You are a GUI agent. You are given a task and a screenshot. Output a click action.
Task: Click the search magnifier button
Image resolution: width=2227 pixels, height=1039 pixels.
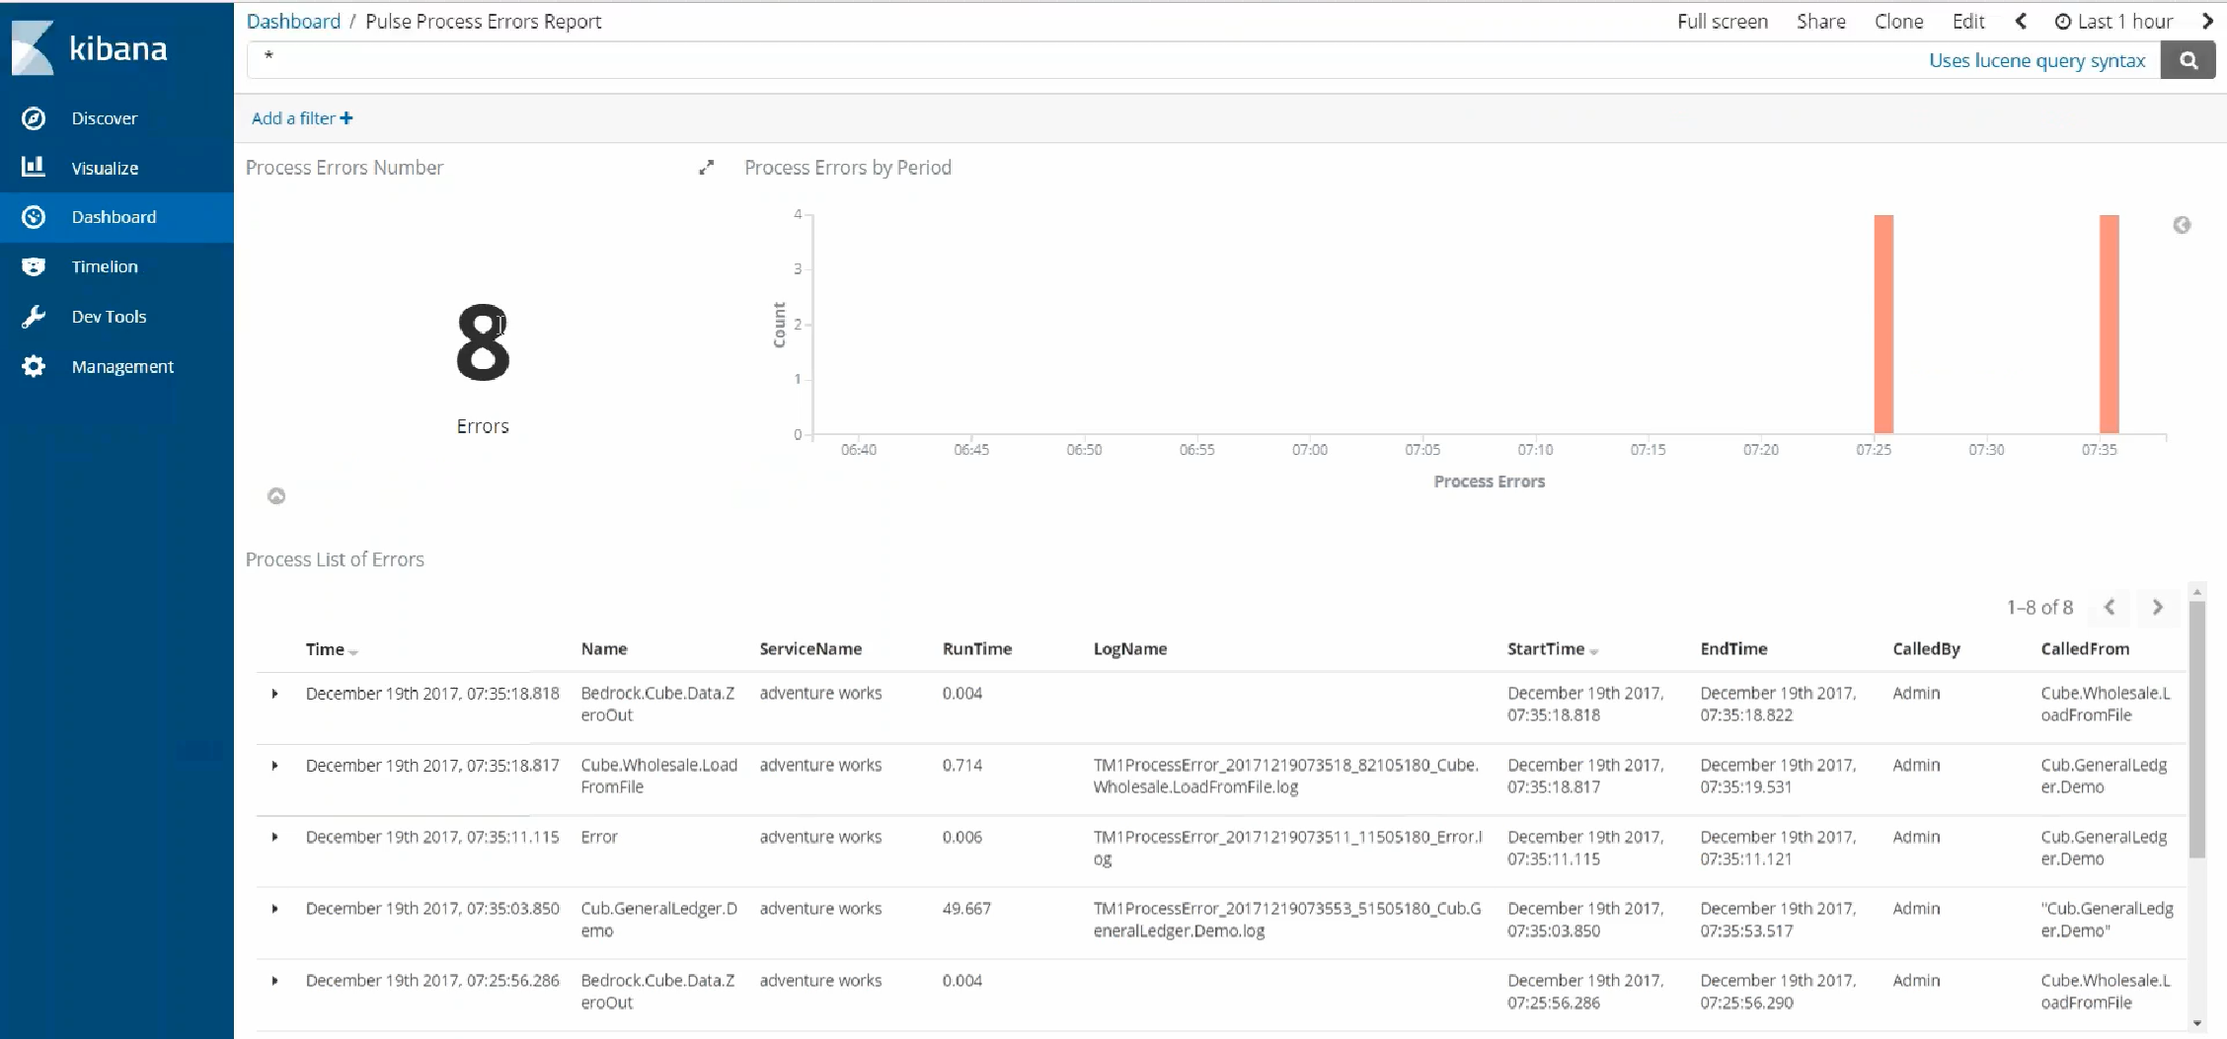click(x=2188, y=61)
